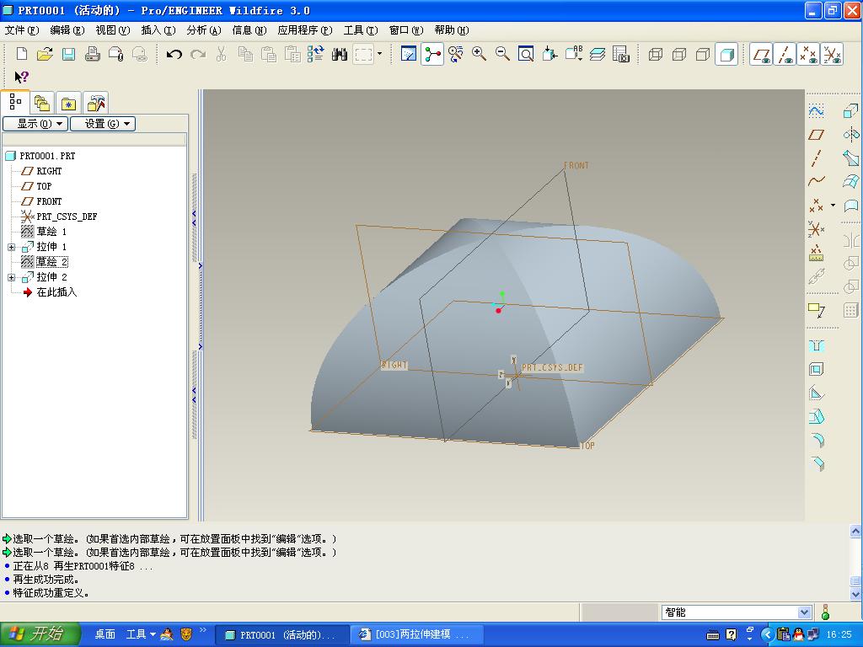Screen dimensions: 863x647
Task: Select the Datum Axis tool
Action: pos(816,158)
